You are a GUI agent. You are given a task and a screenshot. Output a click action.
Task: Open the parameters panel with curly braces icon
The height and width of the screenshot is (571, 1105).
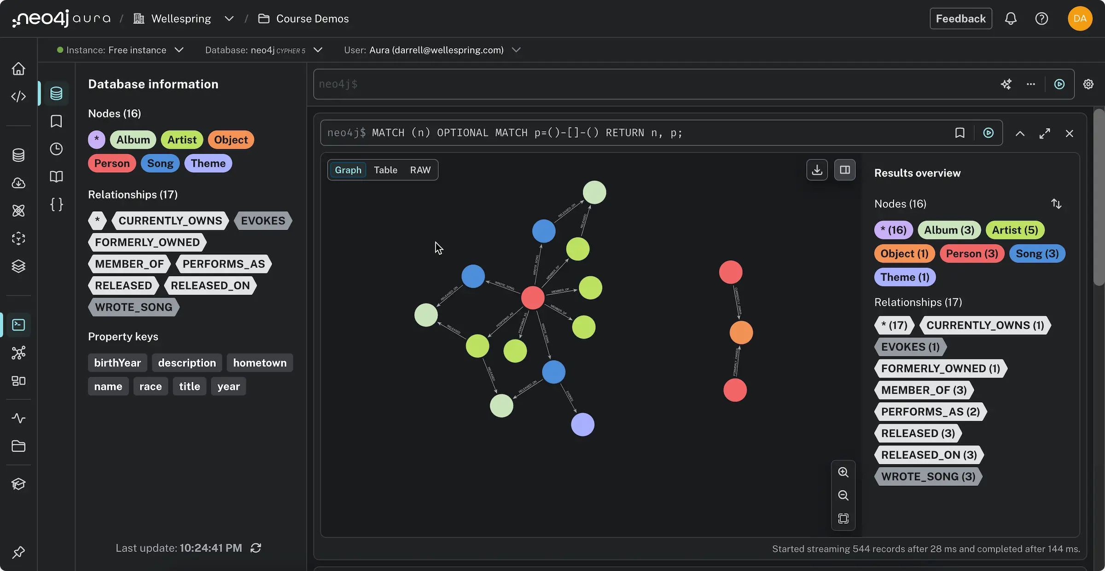(56, 204)
